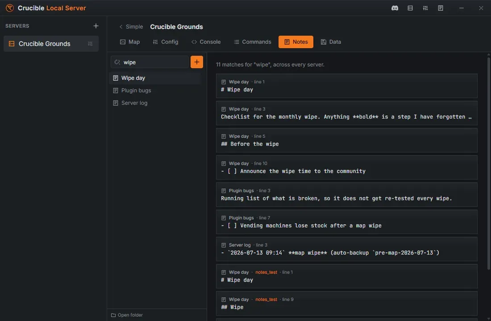This screenshot has width=491, height=321.
Task: Add a new server with plus icon
Action: click(x=96, y=26)
